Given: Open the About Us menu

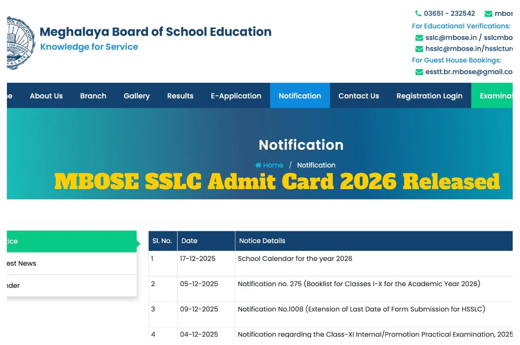Looking at the screenshot, I should tap(46, 96).
